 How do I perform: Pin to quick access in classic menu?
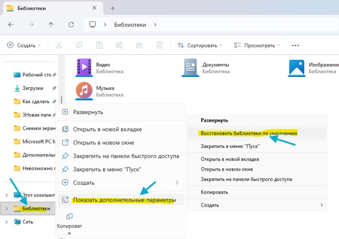257,179
